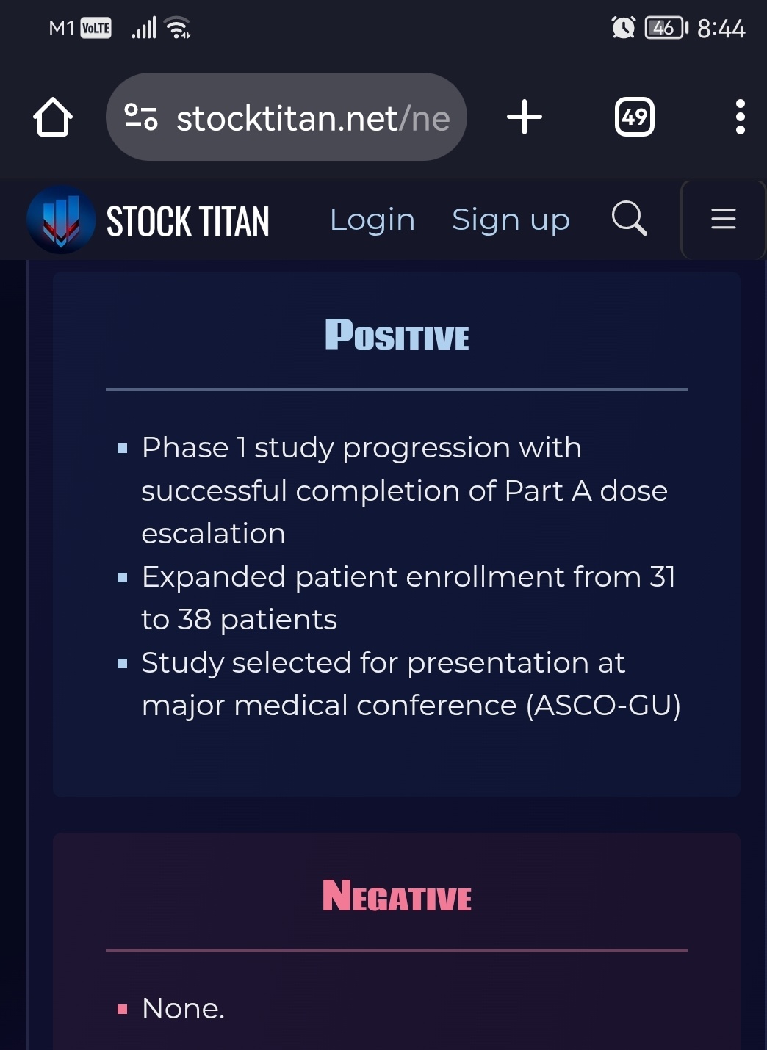Tap the alarm icon in status bar
The image size is (767, 1050).
click(x=623, y=28)
